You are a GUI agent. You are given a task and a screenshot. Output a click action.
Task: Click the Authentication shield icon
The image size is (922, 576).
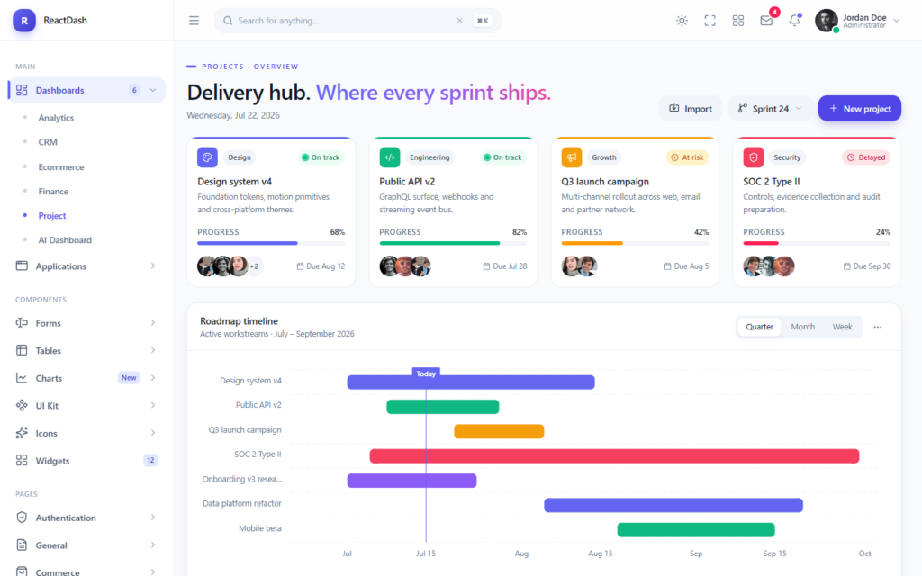point(22,517)
